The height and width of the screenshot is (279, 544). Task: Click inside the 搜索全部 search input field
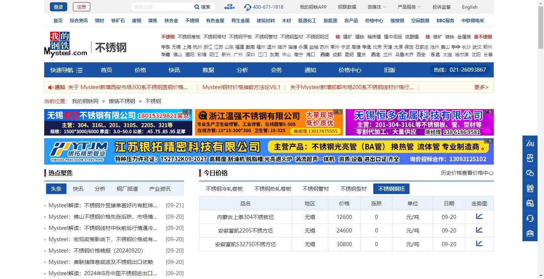click(162, 7)
